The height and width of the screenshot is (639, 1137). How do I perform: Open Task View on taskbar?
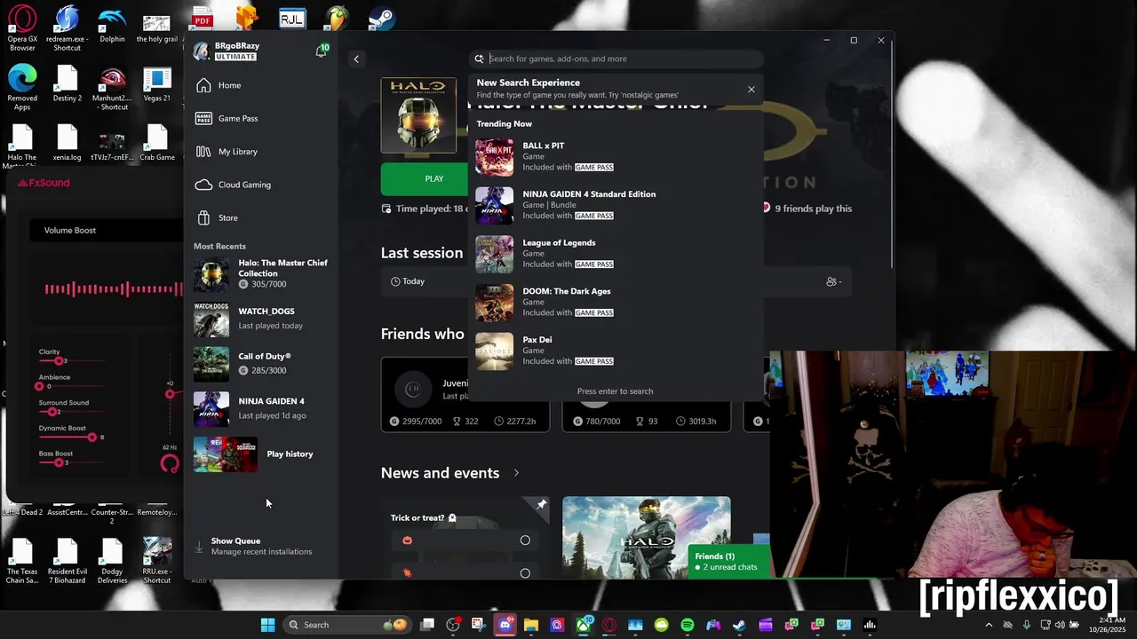point(427,625)
